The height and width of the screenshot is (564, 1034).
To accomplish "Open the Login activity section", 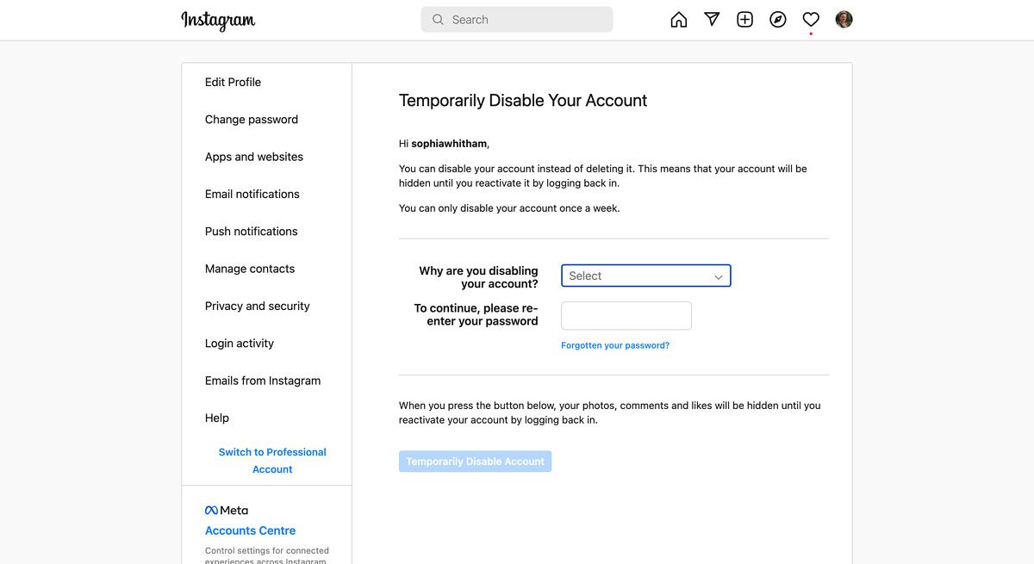I will tap(239, 343).
